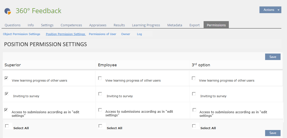
Task: Go to the Learning Progress tab
Action: [146, 25]
